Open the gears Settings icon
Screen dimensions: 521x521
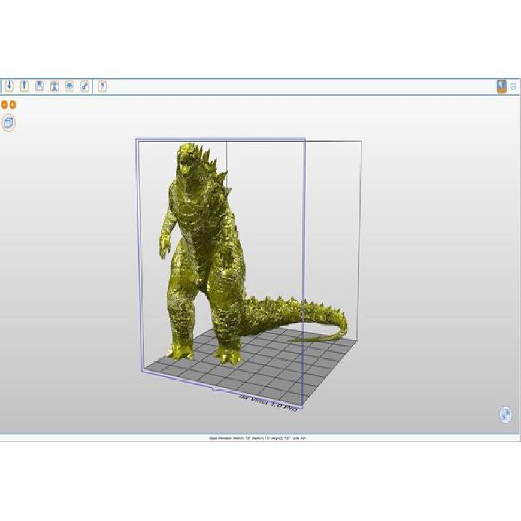[x=85, y=86]
